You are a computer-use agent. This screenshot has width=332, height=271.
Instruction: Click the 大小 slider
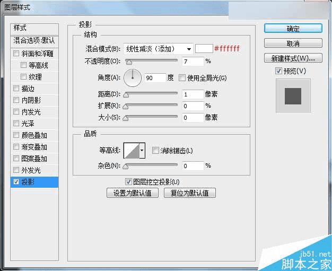[x=151, y=117]
